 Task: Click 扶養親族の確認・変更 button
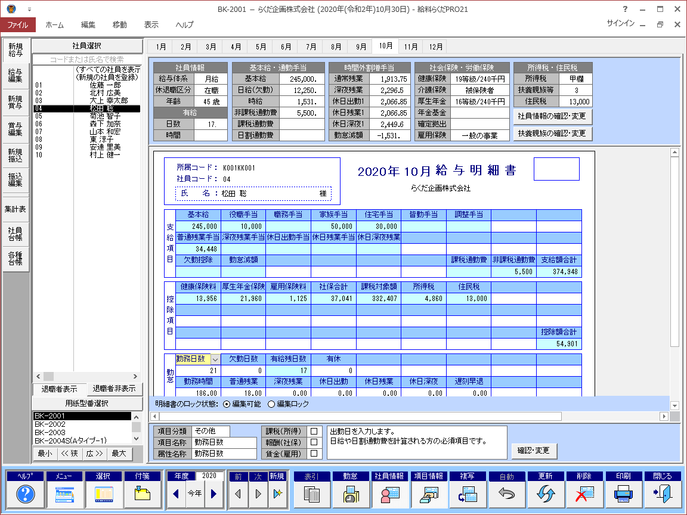tap(552, 134)
